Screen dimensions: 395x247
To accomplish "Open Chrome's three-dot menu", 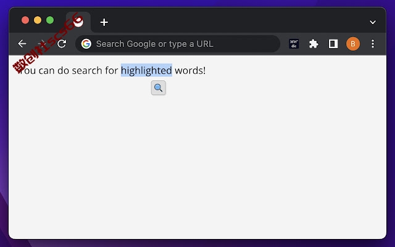I will (x=373, y=44).
